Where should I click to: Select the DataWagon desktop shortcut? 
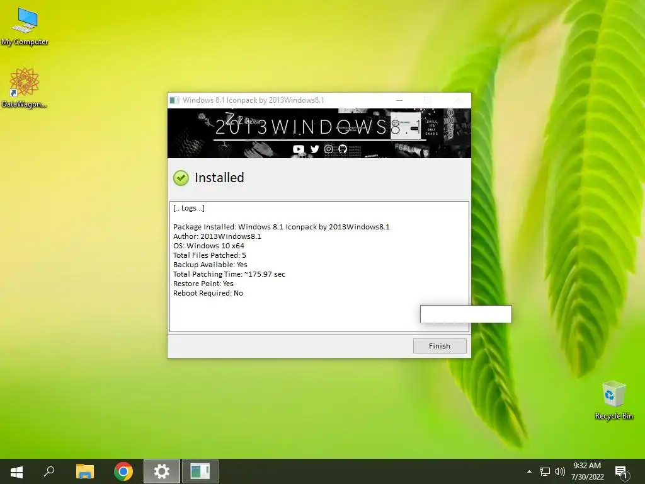point(25,88)
